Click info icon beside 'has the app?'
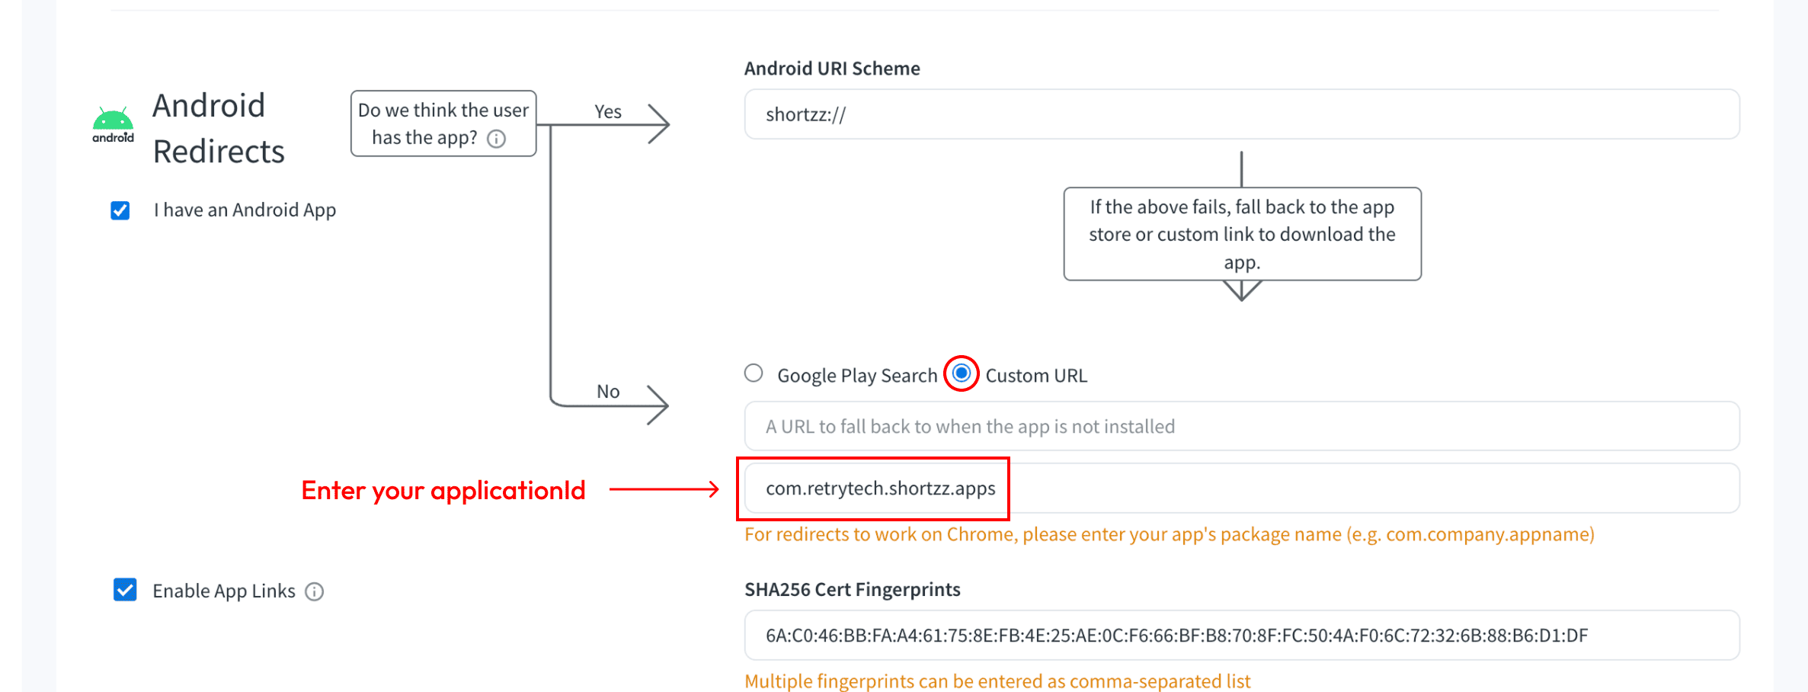The image size is (1808, 692). click(497, 139)
